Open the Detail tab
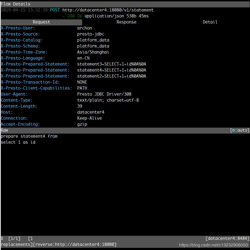The image size is (250, 250). (x=210, y=22)
